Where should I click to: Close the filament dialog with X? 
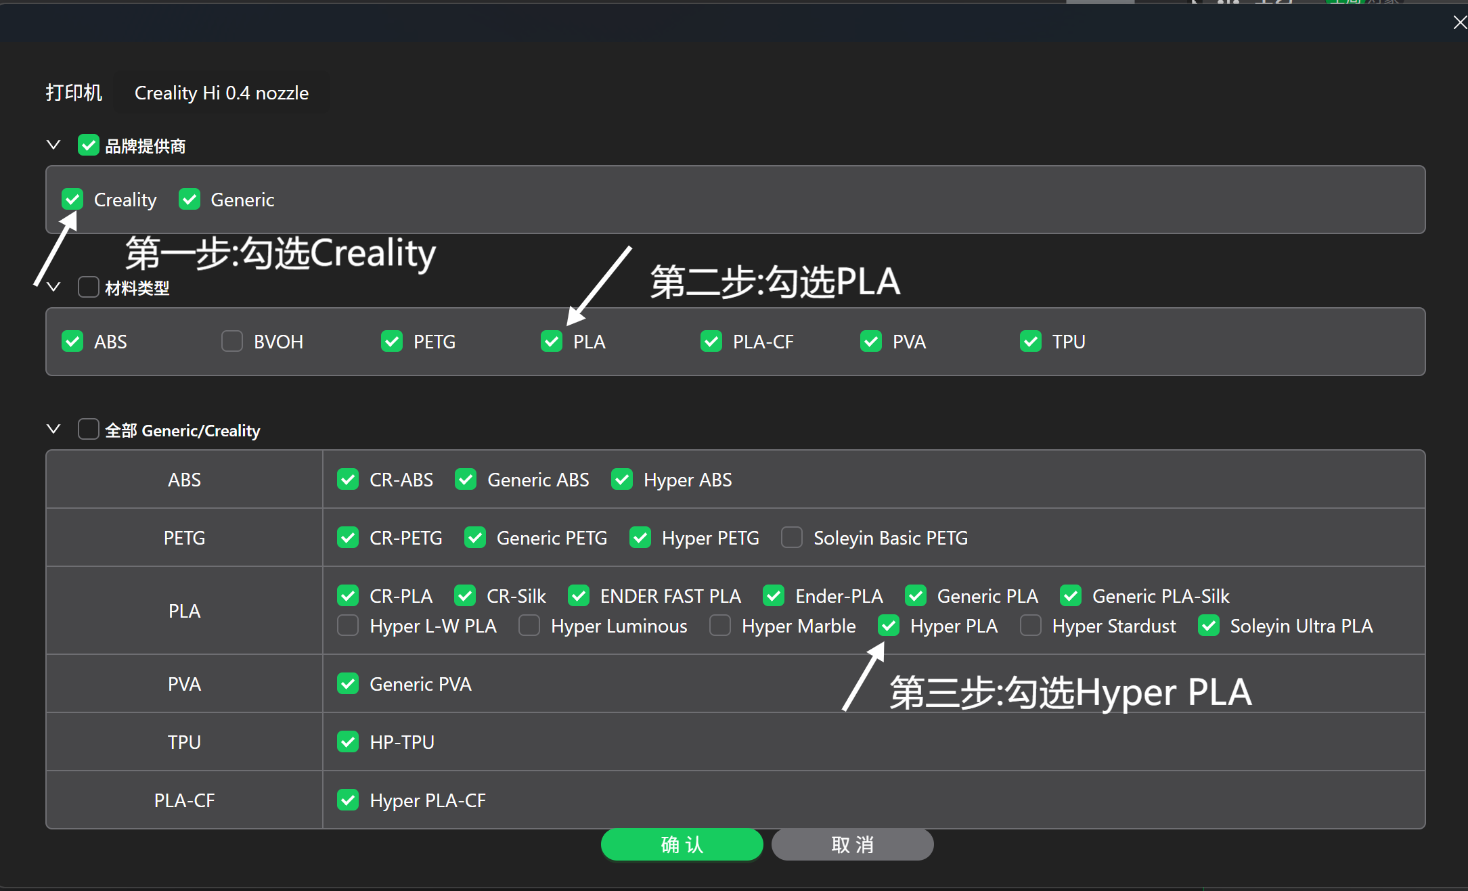tap(1460, 23)
